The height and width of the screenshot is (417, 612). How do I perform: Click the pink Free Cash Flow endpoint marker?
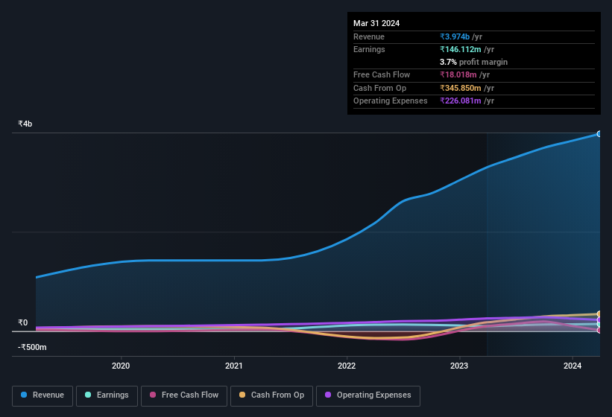tap(599, 331)
